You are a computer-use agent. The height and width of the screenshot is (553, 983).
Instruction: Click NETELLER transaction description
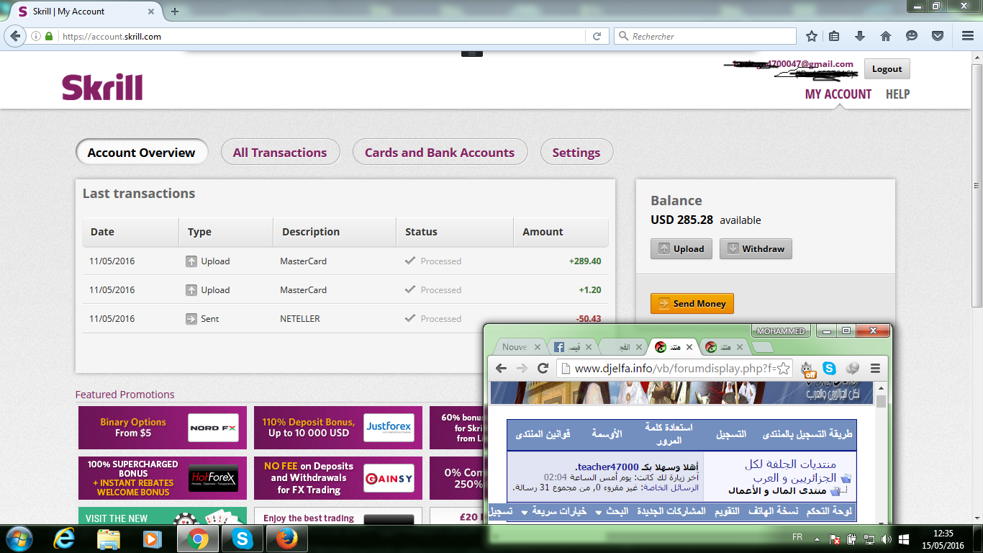click(300, 319)
